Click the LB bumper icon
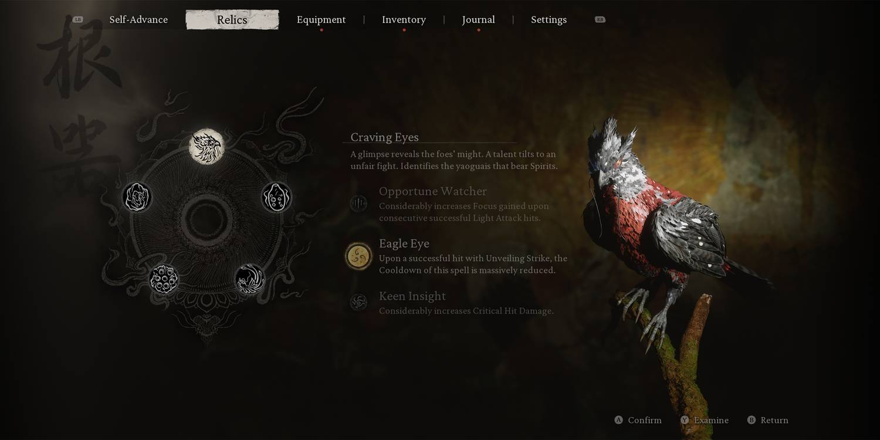 click(x=77, y=19)
